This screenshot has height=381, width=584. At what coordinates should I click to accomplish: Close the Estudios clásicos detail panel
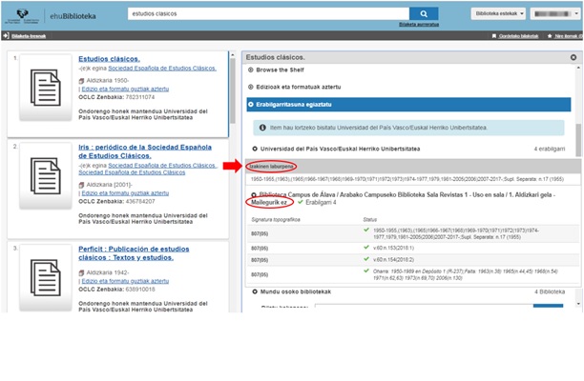(573, 58)
